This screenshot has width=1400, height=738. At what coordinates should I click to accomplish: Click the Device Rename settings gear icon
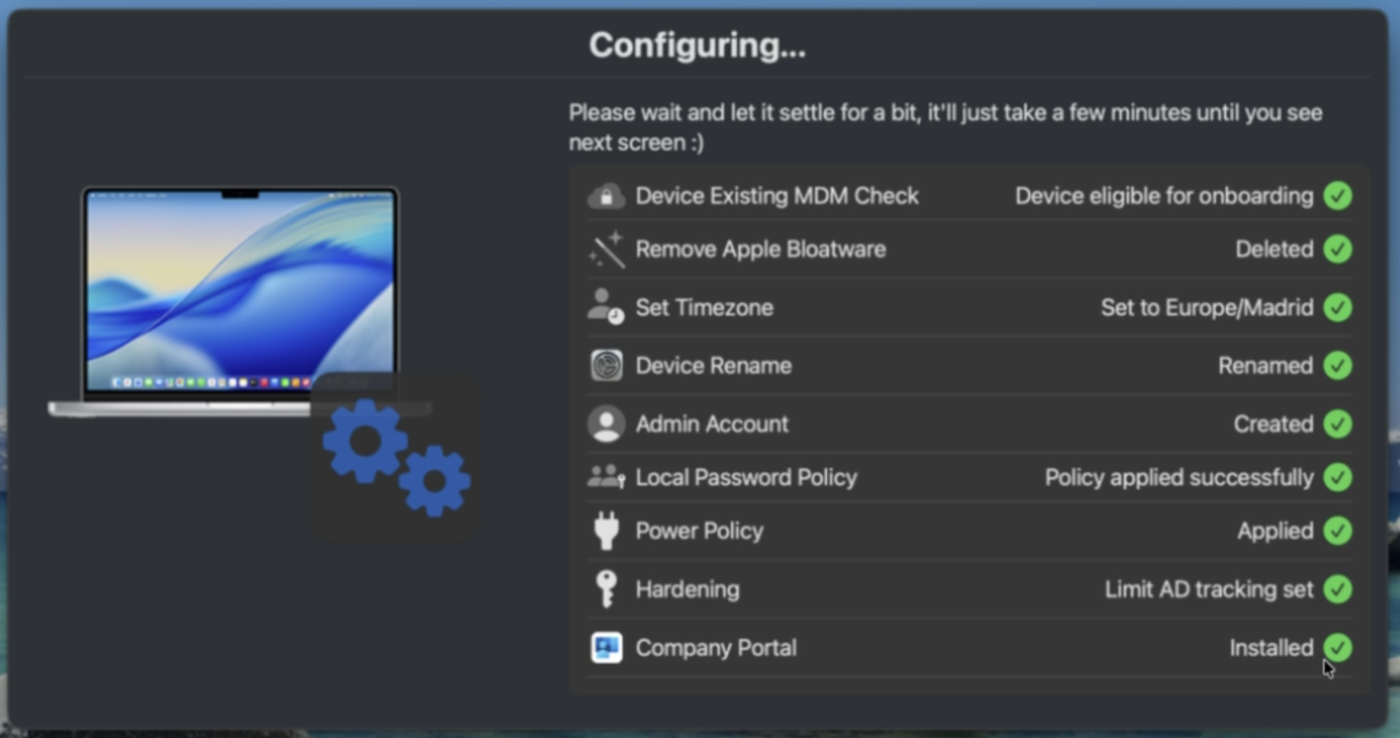tap(606, 366)
